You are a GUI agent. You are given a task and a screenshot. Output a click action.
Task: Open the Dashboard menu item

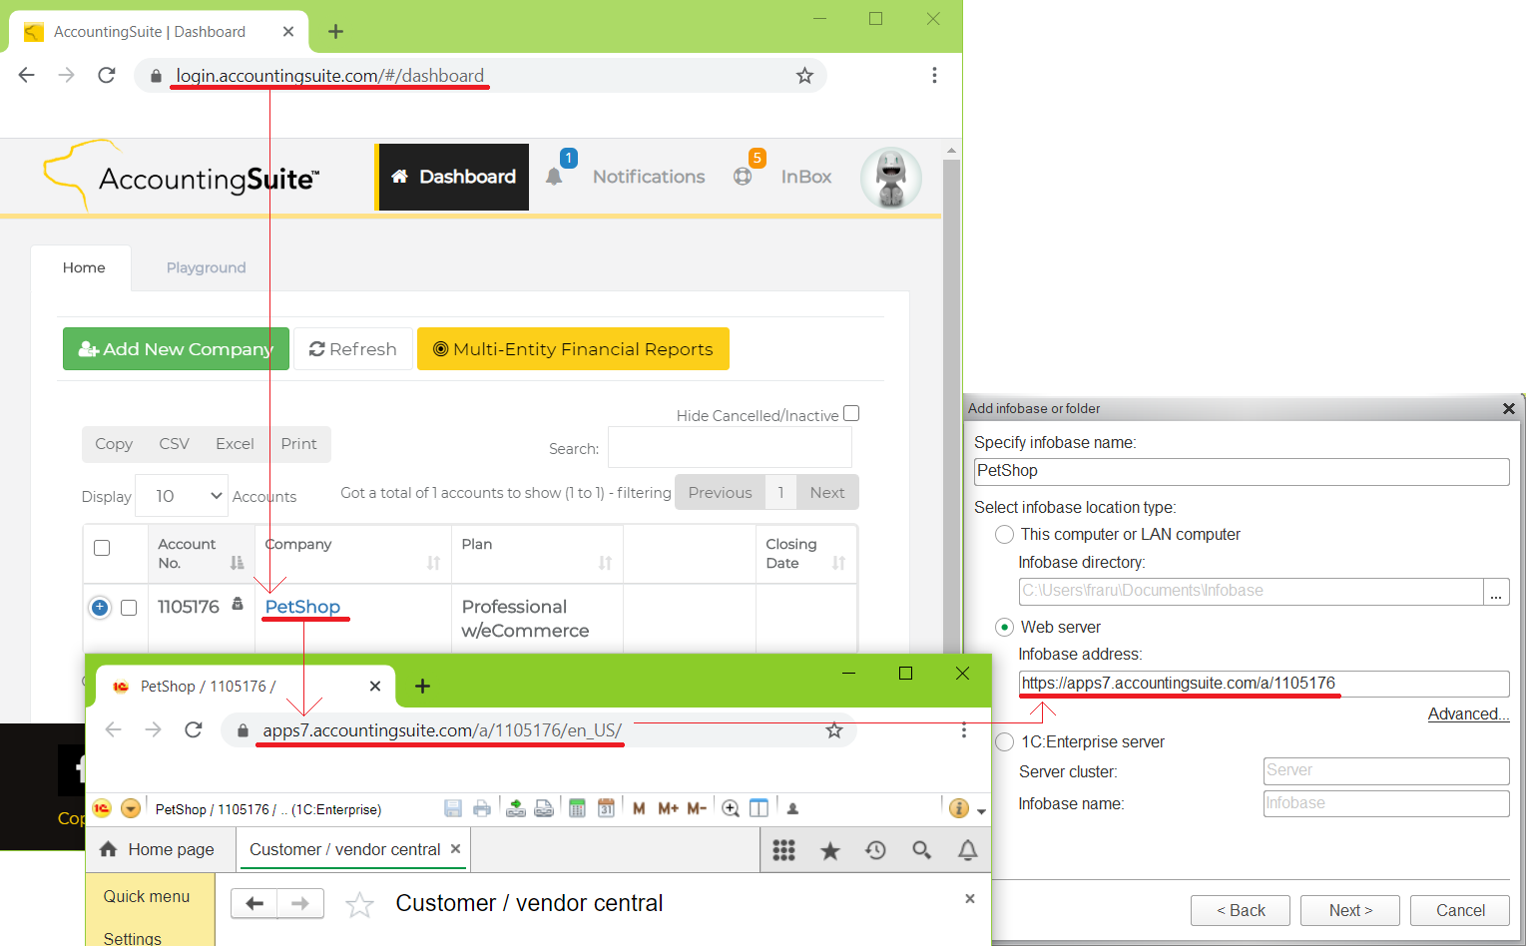(x=454, y=177)
